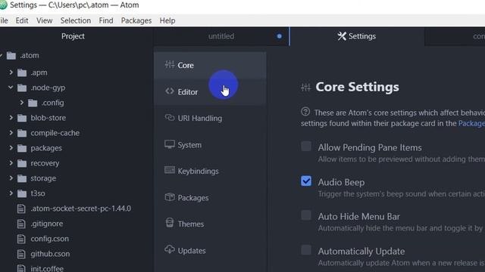Open the Packages menu in menu bar
485x272 pixels.
point(136,20)
